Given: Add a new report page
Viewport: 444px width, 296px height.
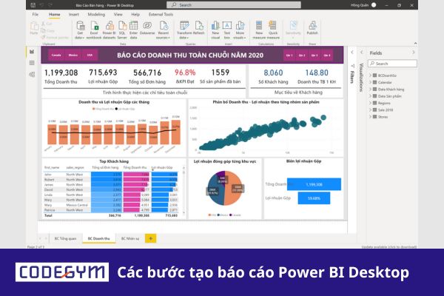Looking at the screenshot, I should tap(150, 238).
